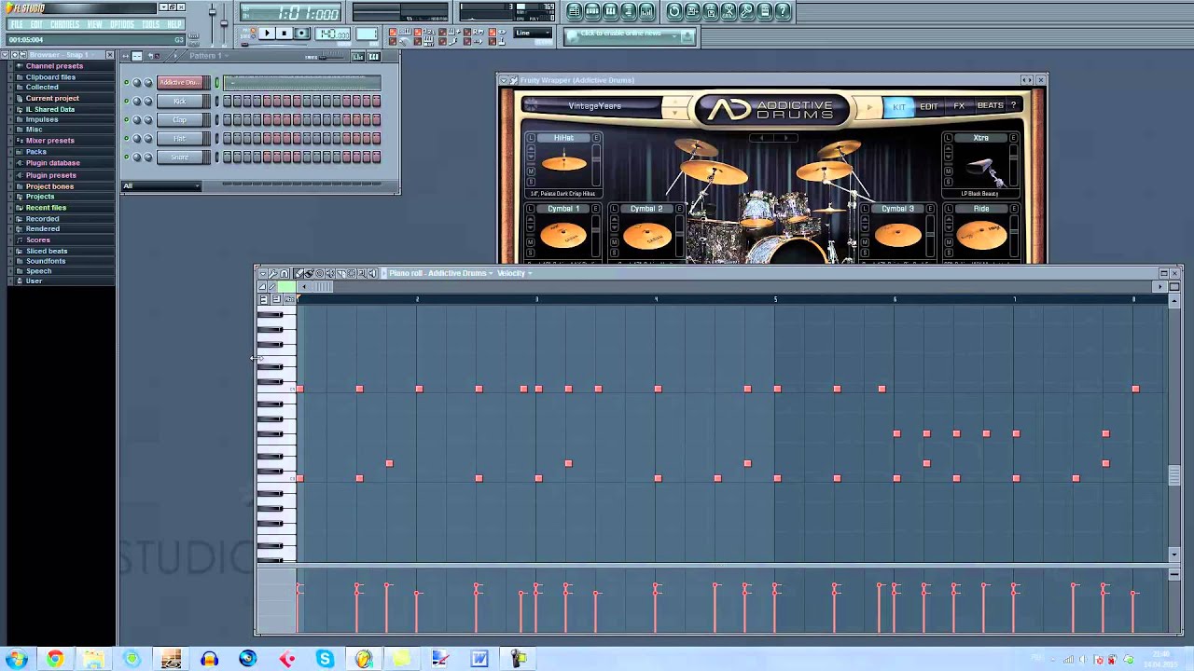Image resolution: width=1194 pixels, height=671 pixels.
Task: Click the piano roll note color swatch
Action: (x=287, y=286)
